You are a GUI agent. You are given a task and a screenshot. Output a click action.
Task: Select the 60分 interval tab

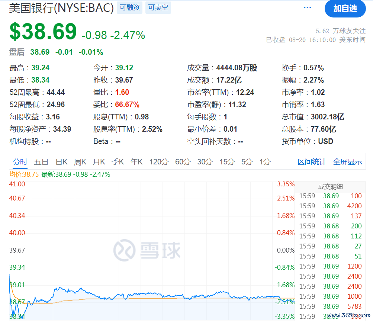pyautogui.click(x=183, y=162)
